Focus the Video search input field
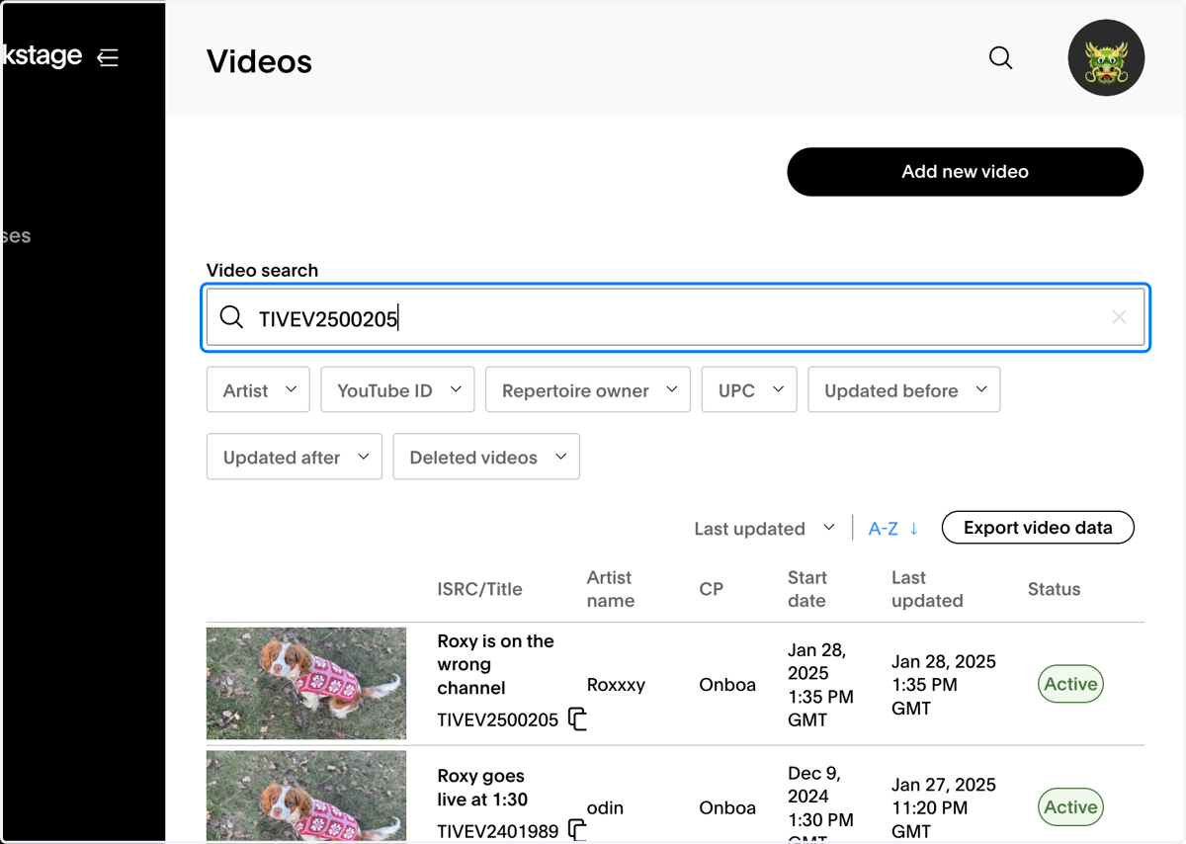 click(676, 317)
